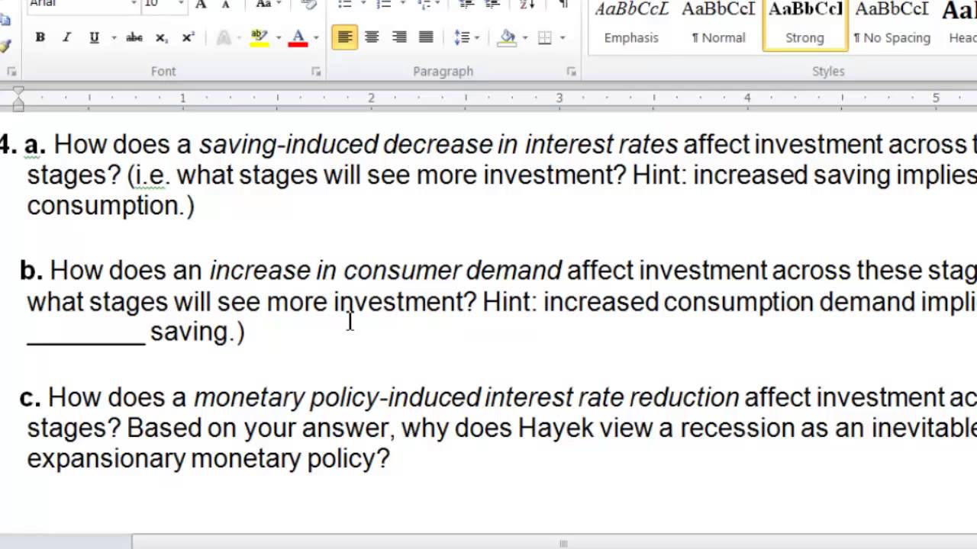This screenshot has height=549, width=977.
Task: Apply subscript formatting
Action: pos(161,37)
